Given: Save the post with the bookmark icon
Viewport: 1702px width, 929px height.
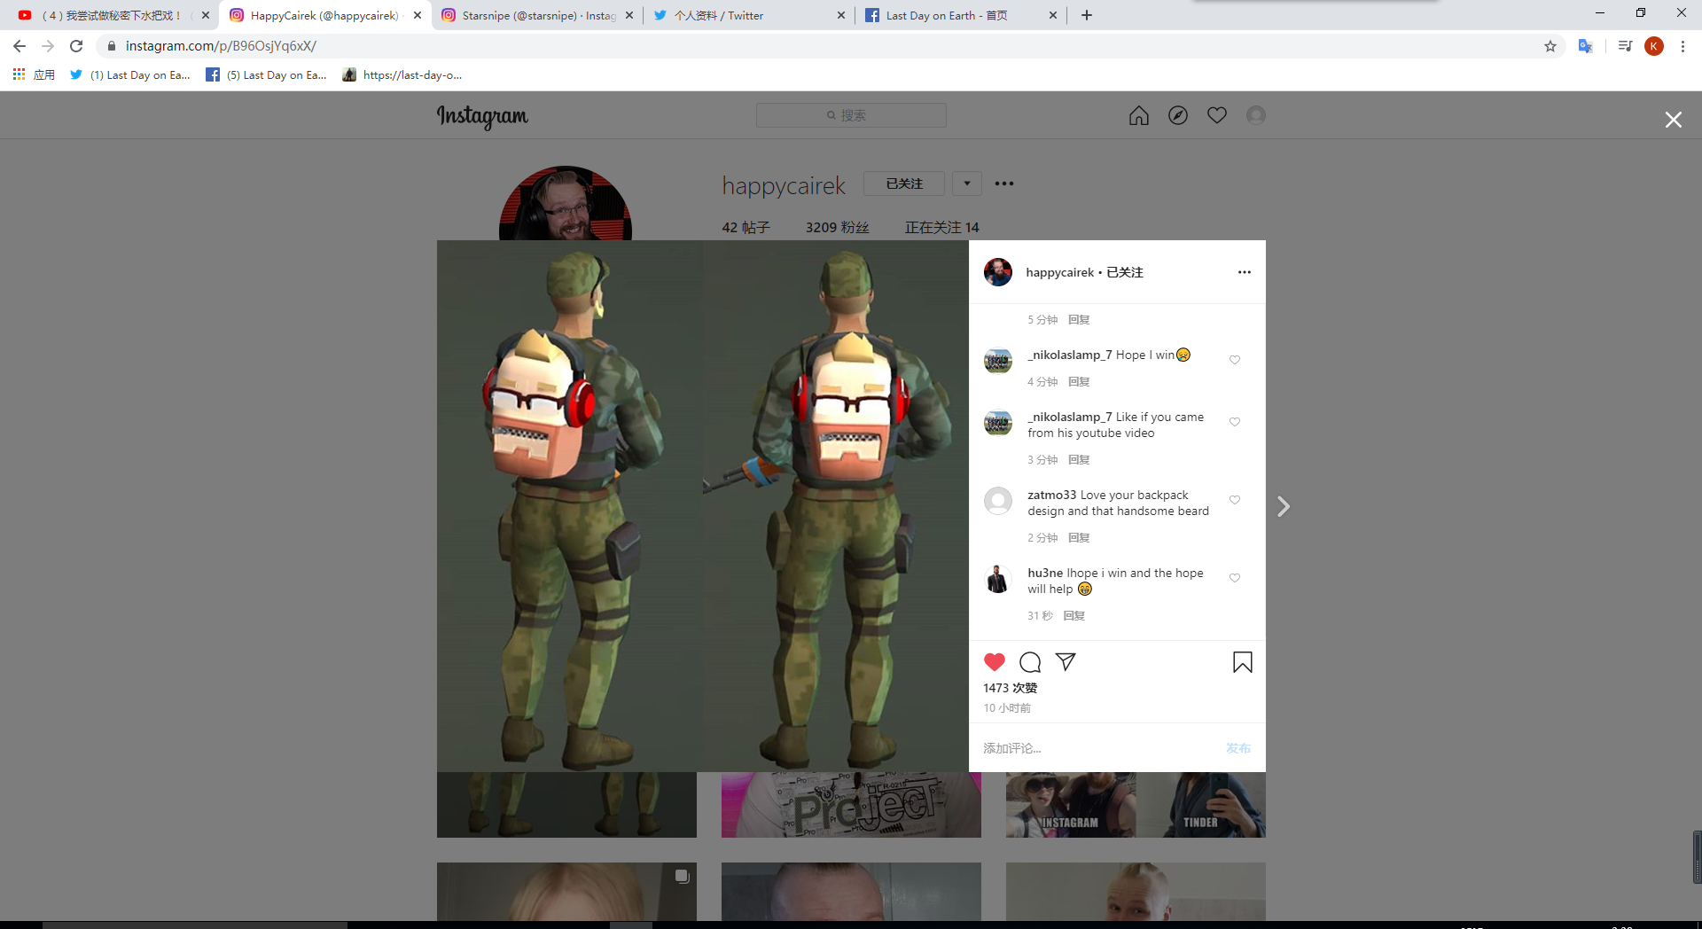Looking at the screenshot, I should click(1242, 662).
